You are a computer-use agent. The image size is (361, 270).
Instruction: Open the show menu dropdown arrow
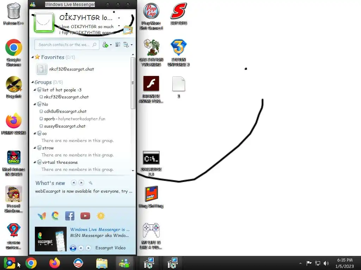pos(131,45)
